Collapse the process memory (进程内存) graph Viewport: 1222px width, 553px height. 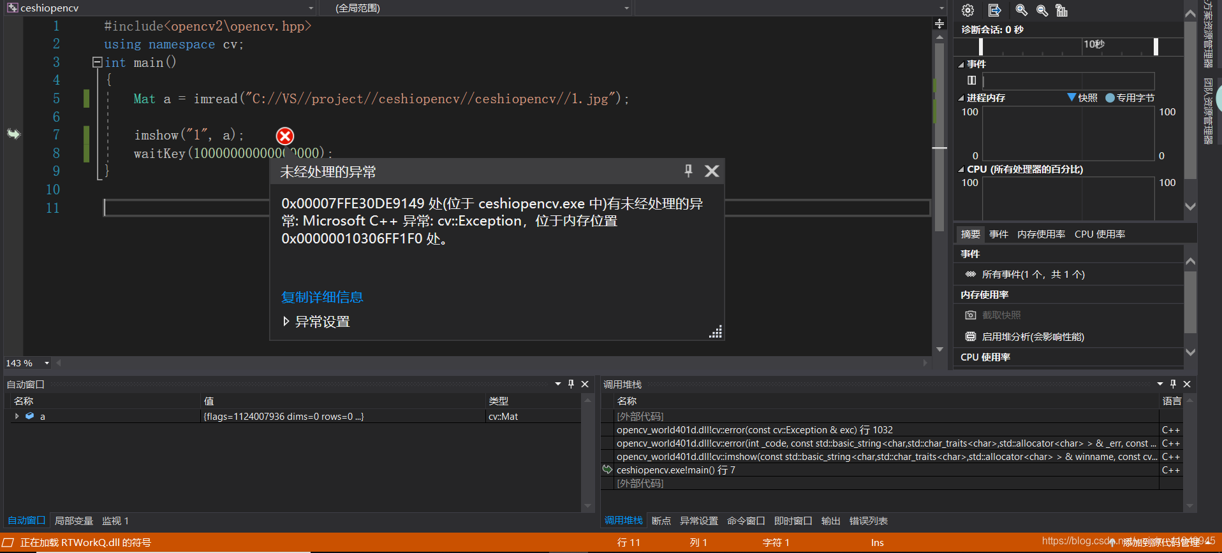[961, 98]
